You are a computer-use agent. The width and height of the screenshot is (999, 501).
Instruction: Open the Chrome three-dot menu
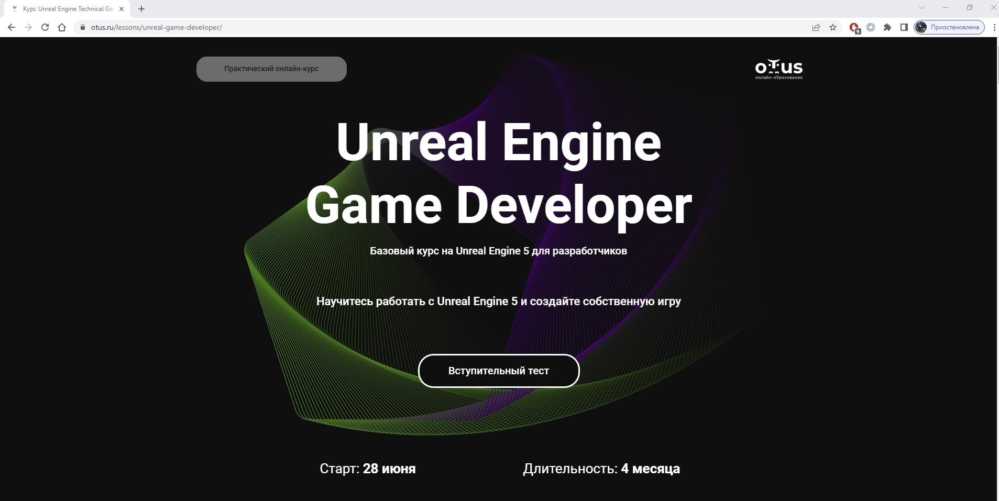(x=994, y=27)
